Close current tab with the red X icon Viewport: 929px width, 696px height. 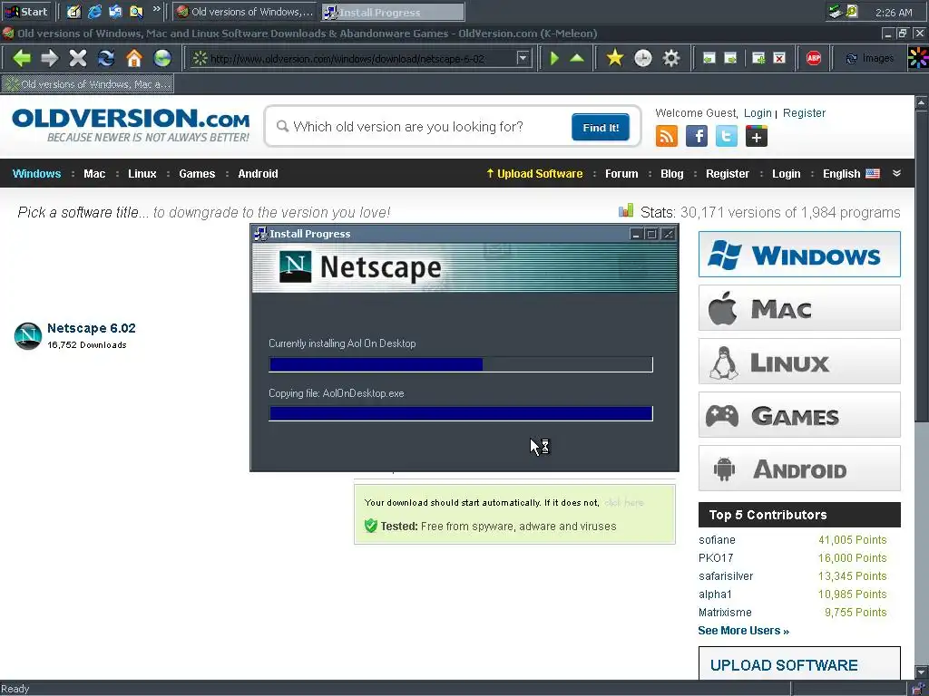779,58
